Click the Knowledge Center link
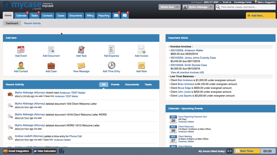Image resolution: width=277 pixels, height=155 pixels. [243, 2]
